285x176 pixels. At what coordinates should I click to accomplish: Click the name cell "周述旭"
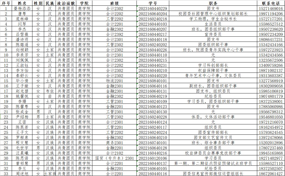point(22,174)
